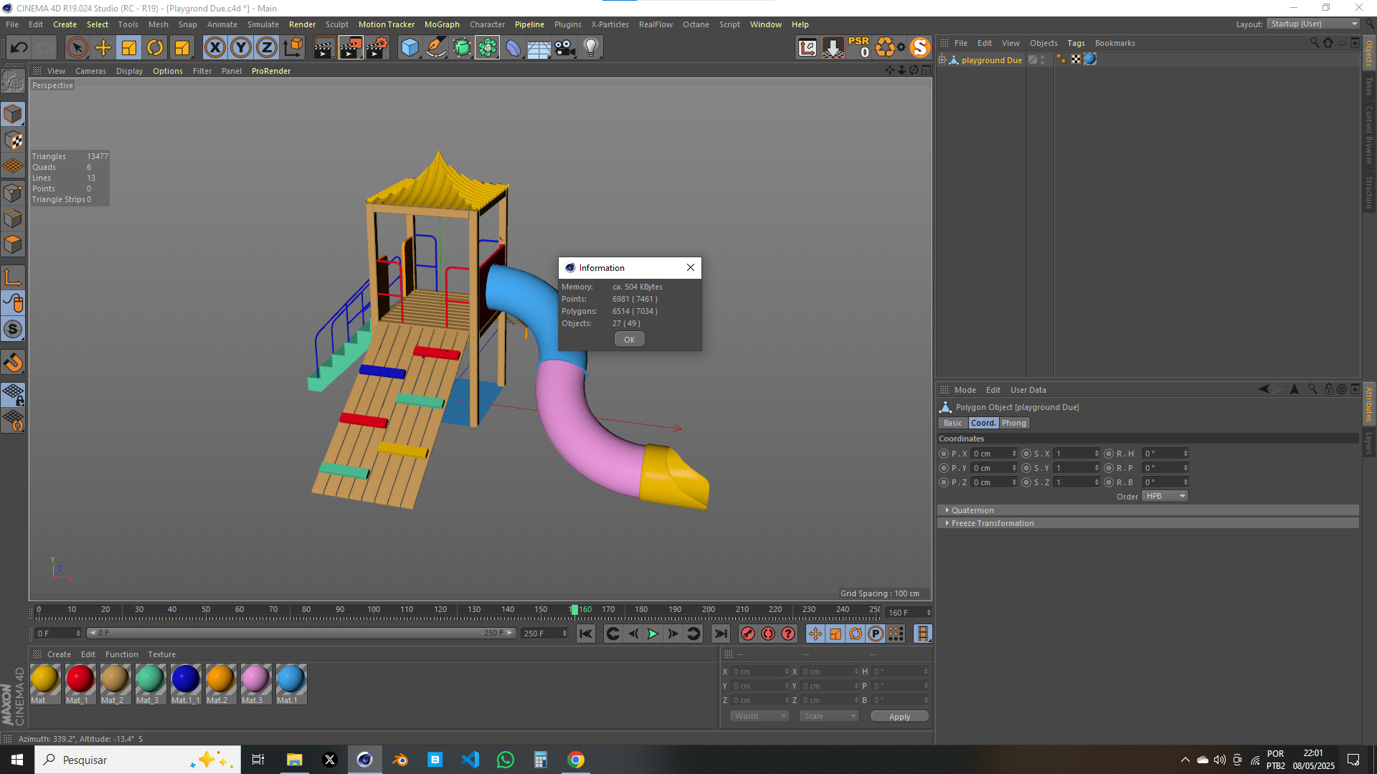Open the MoGraph menu
The height and width of the screenshot is (774, 1377).
point(442,24)
